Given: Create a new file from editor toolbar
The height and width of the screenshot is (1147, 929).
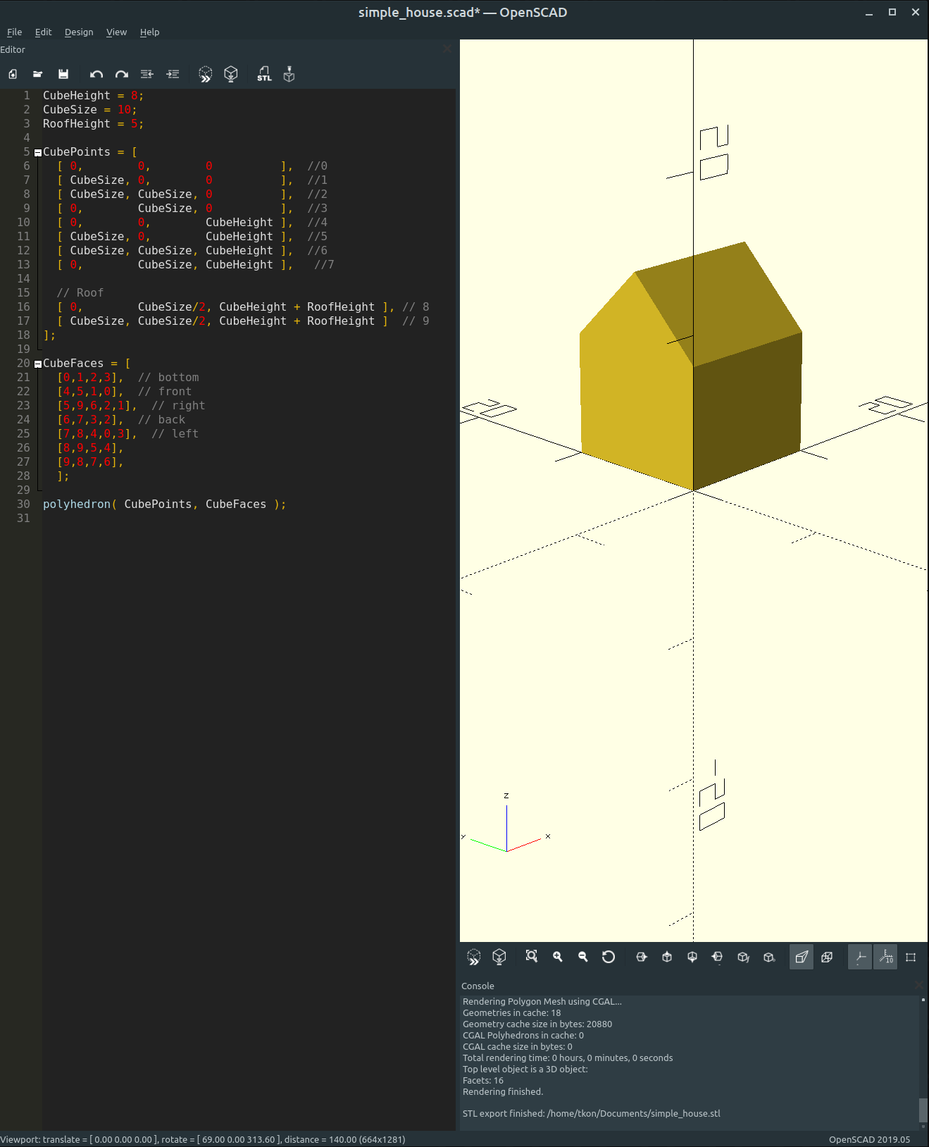Looking at the screenshot, I should [x=13, y=74].
